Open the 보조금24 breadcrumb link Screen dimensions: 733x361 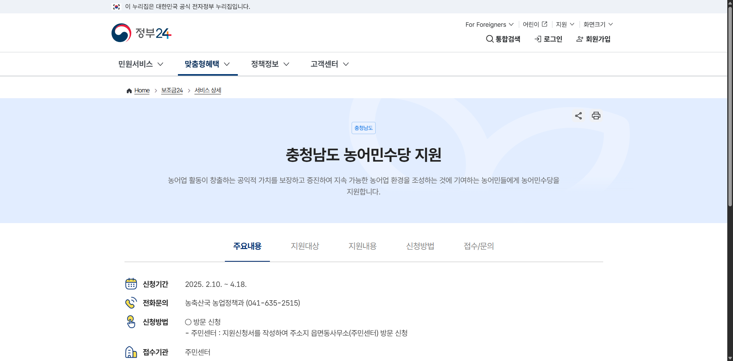[x=172, y=91]
